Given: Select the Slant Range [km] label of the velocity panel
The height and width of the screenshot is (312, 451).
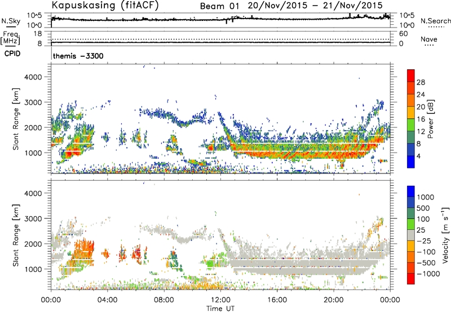Looking at the screenshot, I should click(x=16, y=235).
